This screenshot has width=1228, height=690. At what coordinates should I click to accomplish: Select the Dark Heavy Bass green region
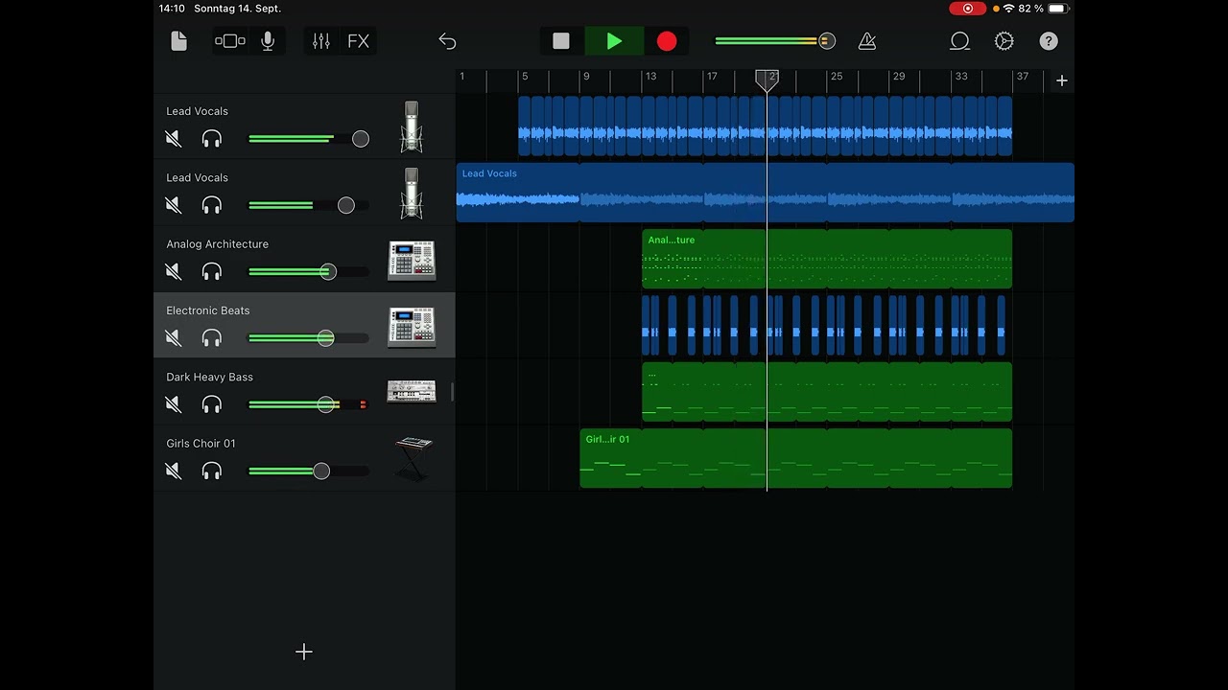[x=827, y=392]
